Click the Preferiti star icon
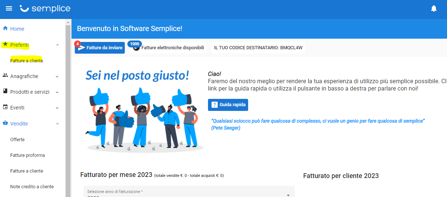Screen dimensions: 447x197 pos(5,44)
